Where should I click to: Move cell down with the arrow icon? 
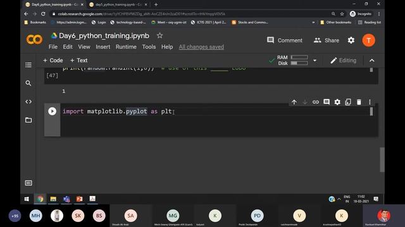pyautogui.click(x=305, y=102)
